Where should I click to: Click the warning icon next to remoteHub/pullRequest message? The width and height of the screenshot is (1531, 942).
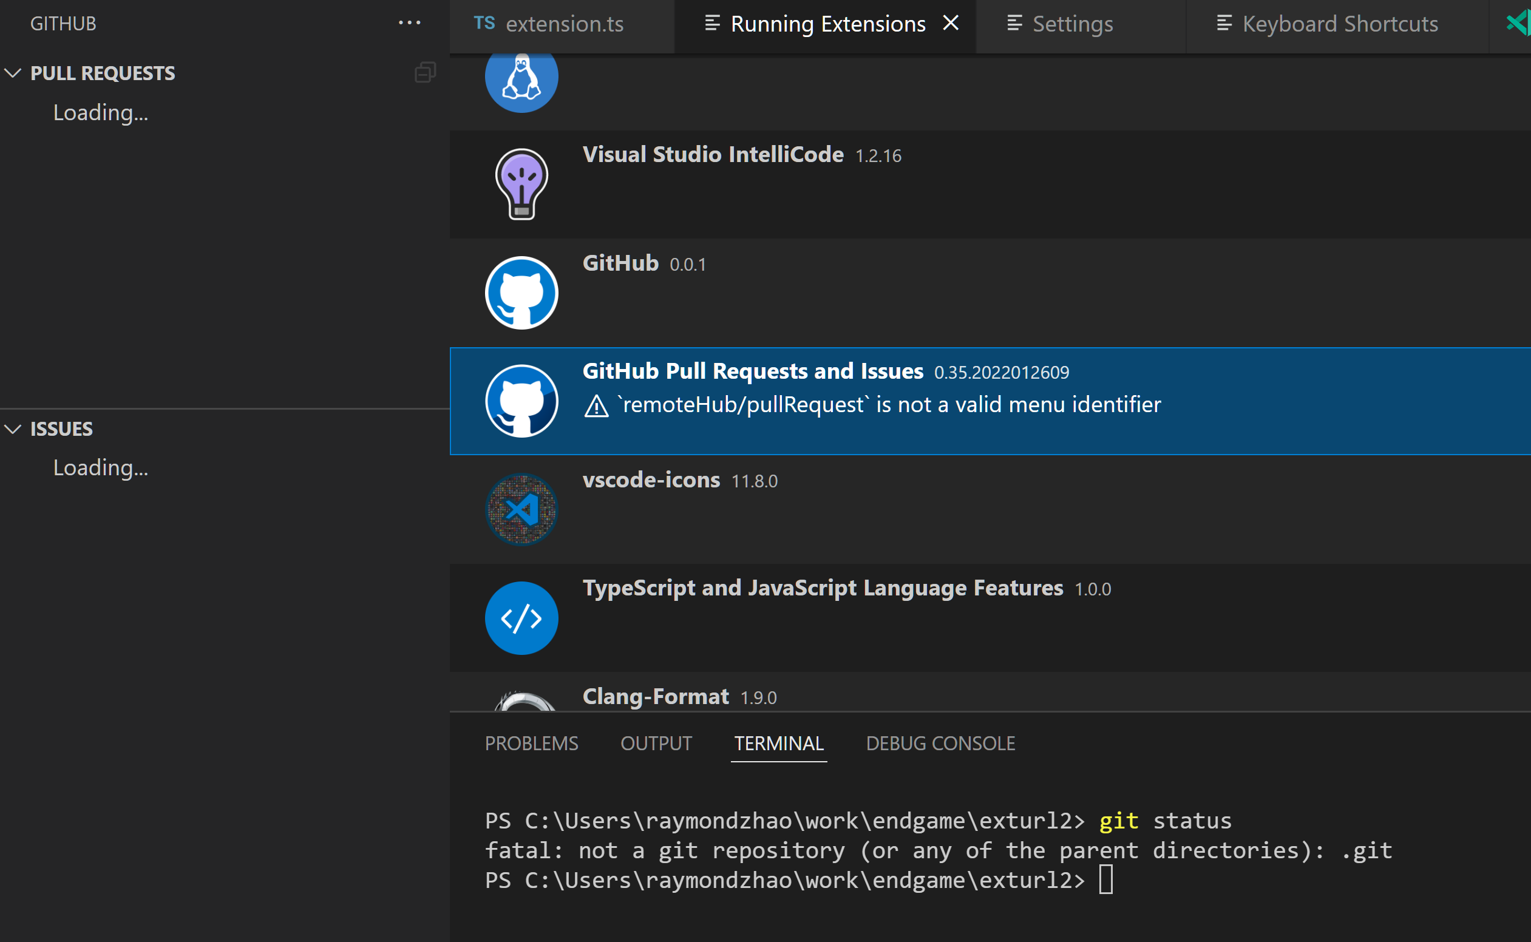click(x=596, y=404)
